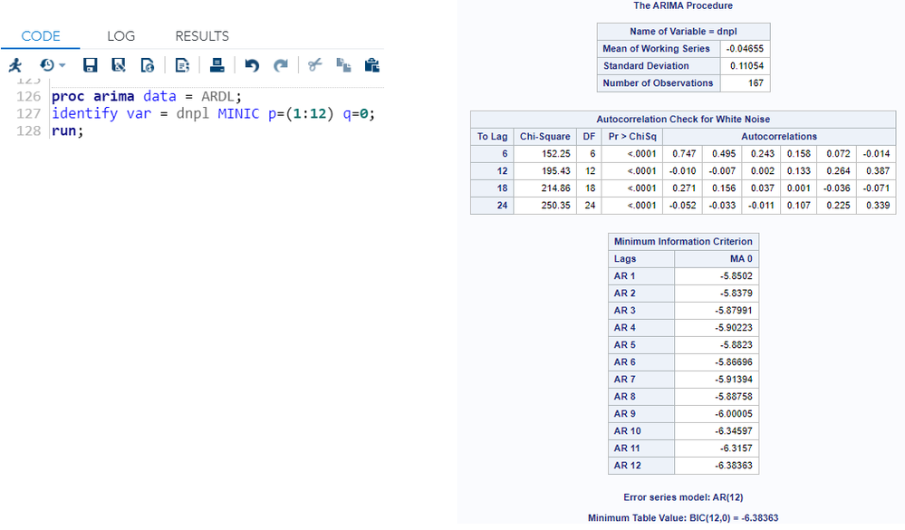
Task: Expand the submission history dropdown arrow
Action: tap(62, 65)
